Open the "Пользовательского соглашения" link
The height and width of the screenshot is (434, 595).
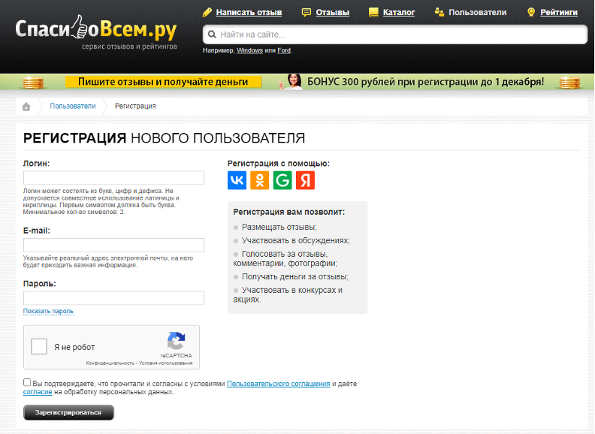click(x=278, y=384)
